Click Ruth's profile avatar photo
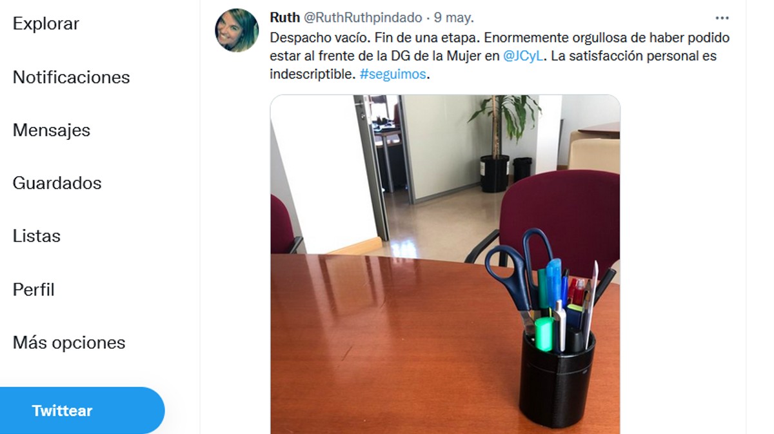This screenshot has width=774, height=434. (x=237, y=30)
